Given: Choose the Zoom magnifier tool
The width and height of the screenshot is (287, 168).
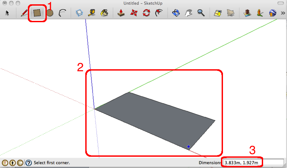Looking at the screenshot, I should coord(201,13).
